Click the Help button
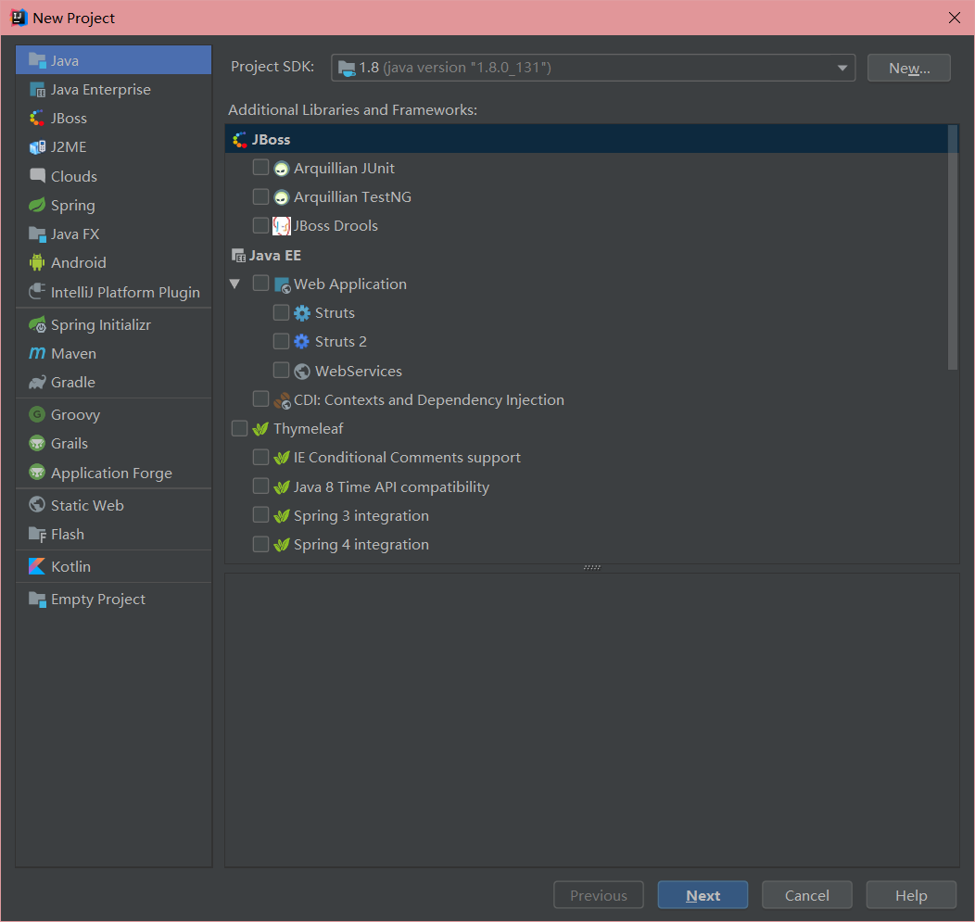 tap(911, 895)
